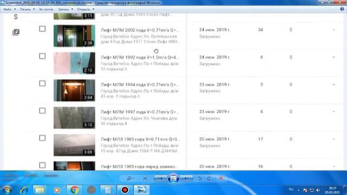Screen dimensions: 347x195
Task: Delete the photo with red X
Action: [x=221, y=178]
